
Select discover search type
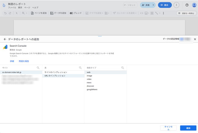click(x=106, y=86)
